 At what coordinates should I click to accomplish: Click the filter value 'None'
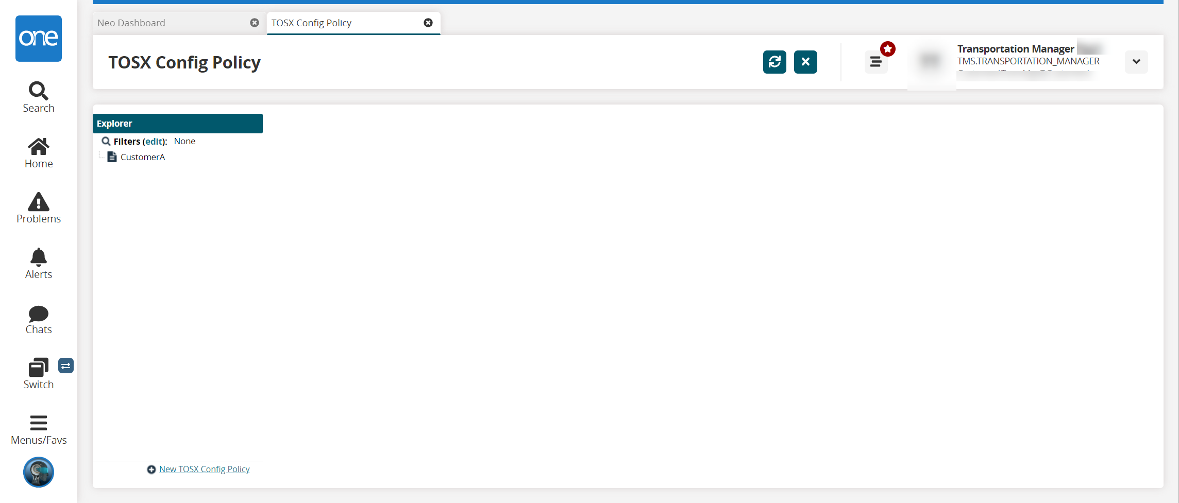(184, 141)
